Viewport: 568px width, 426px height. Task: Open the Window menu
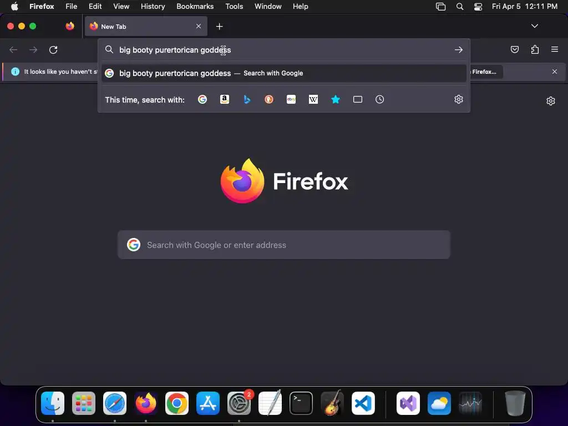click(268, 7)
